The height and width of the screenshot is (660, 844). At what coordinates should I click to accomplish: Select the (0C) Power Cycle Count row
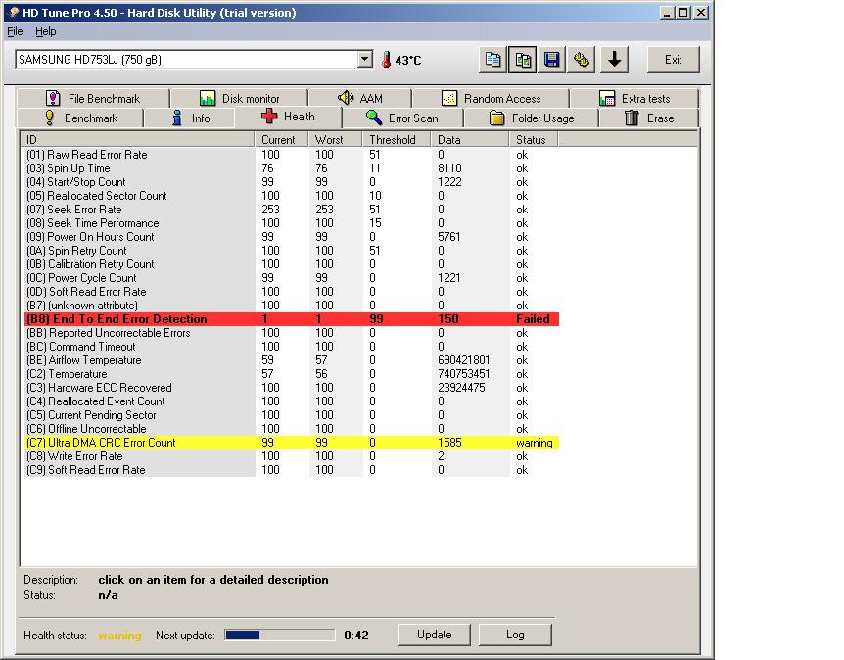[x=292, y=278]
